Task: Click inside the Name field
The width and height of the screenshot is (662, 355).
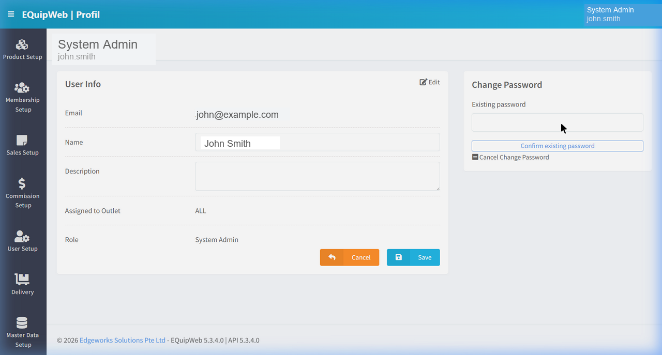Action: click(318, 142)
